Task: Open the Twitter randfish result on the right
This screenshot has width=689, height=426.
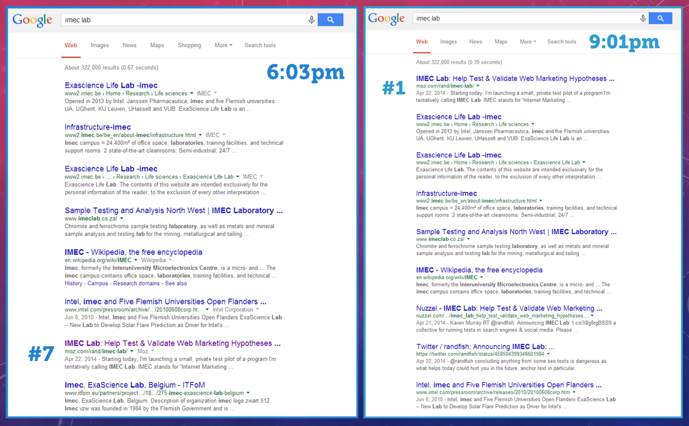Action: (x=484, y=346)
